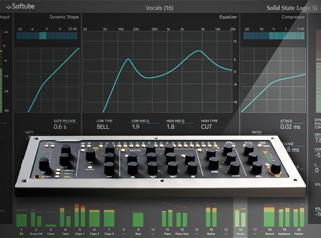Change the Low Type BELL setting
Screen dimensions: 321x238
pos(103,127)
